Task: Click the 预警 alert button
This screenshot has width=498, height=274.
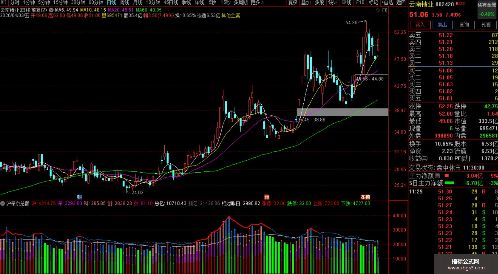Action: tap(486, 25)
